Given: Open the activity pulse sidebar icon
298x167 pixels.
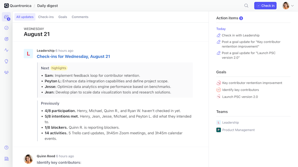Looking at the screenshot, I should point(6,50).
